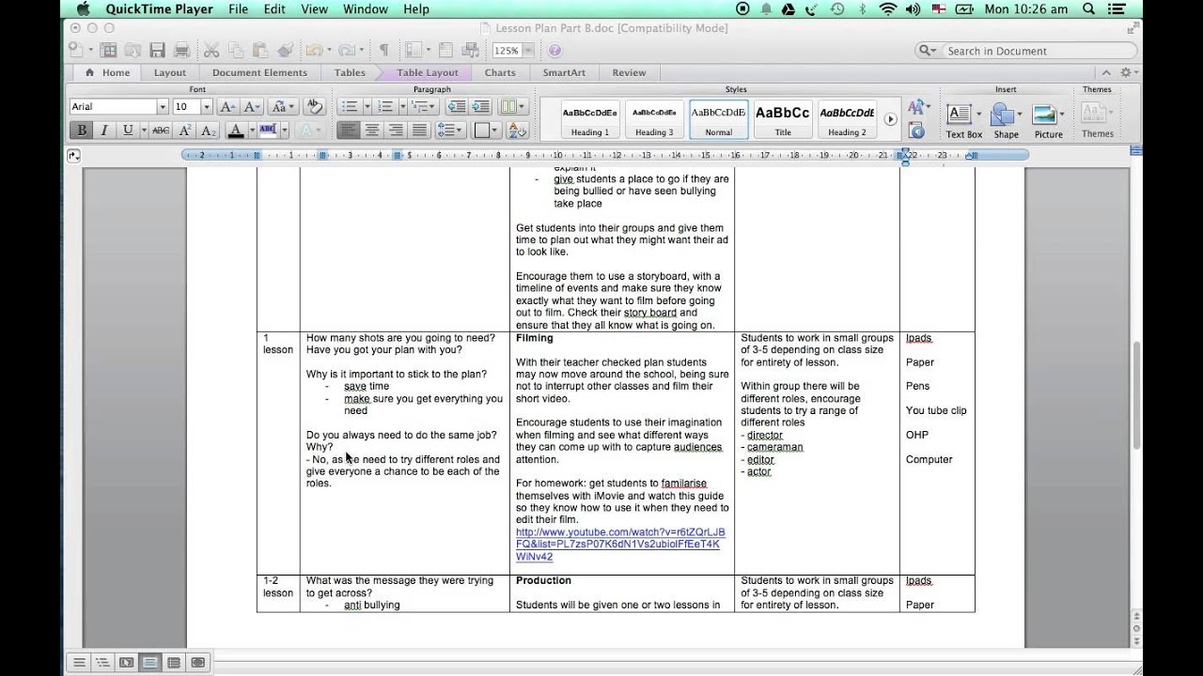Image resolution: width=1203 pixels, height=676 pixels.
Task: Cut selection with the scissors icon
Action: coord(211,51)
